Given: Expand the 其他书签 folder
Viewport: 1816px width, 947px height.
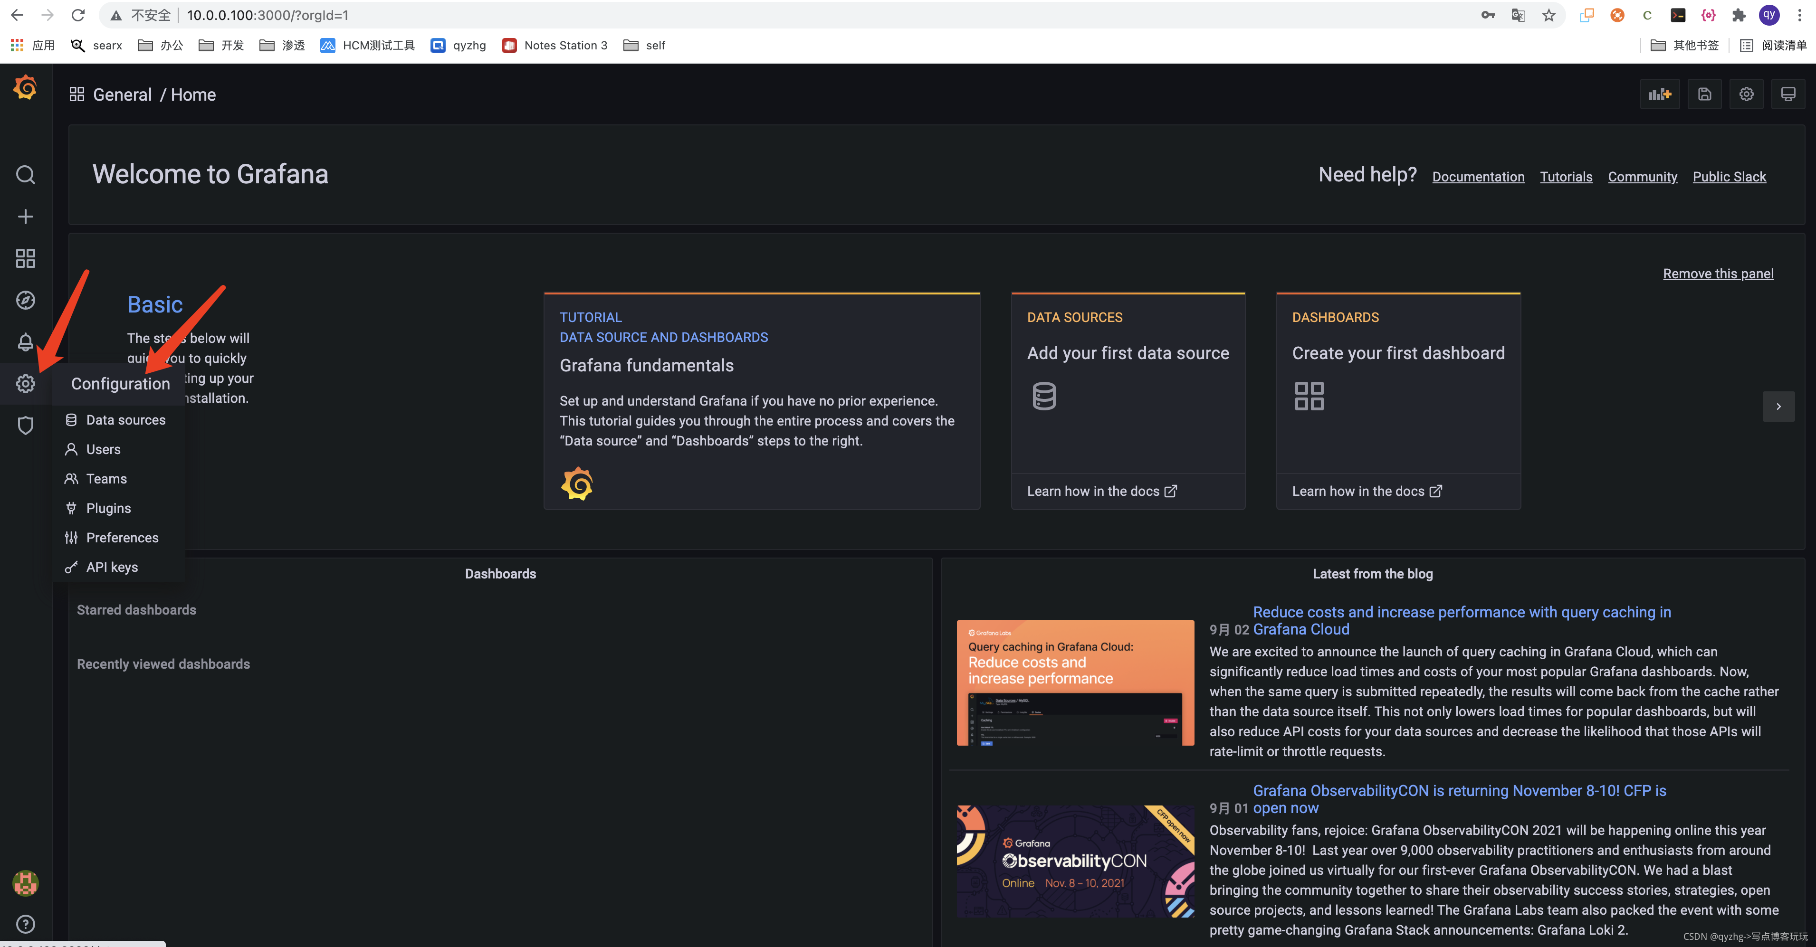Looking at the screenshot, I should point(1684,45).
